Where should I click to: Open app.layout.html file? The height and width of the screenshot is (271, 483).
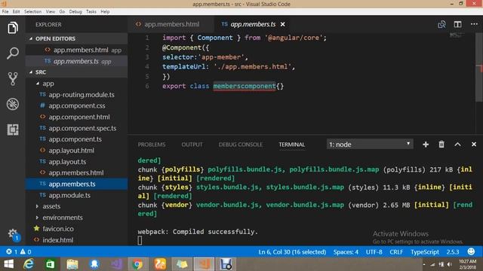[76, 151]
